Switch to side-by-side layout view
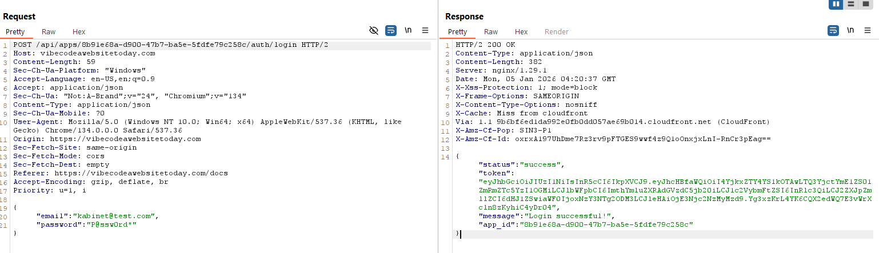 (x=837, y=5)
